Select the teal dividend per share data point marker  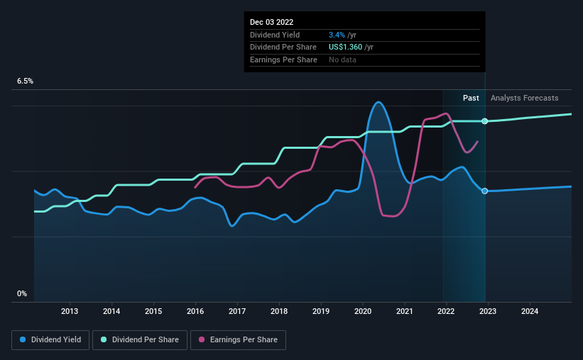[485, 121]
